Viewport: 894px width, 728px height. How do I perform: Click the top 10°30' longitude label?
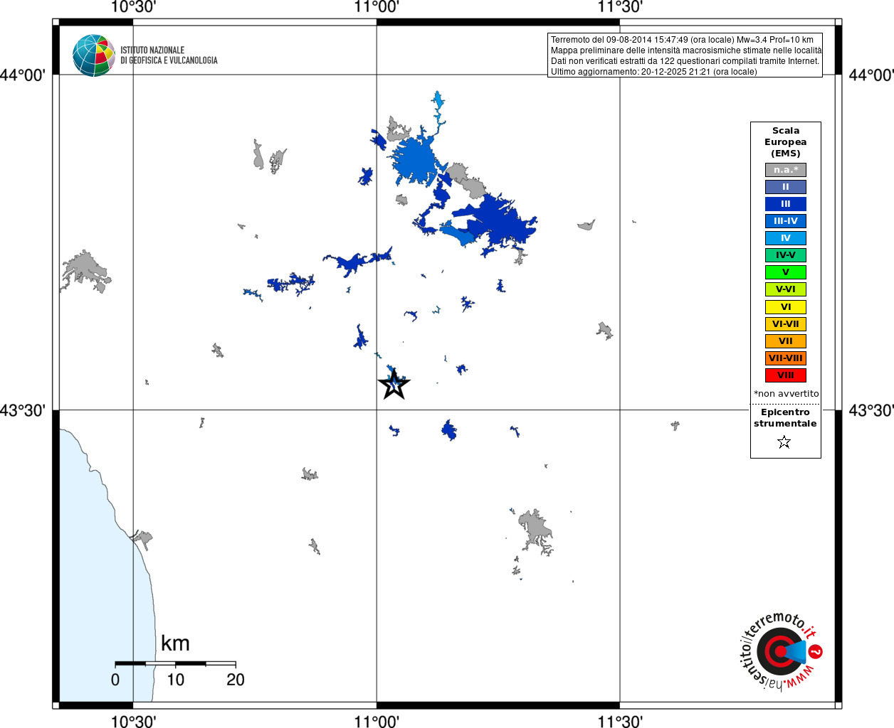(x=133, y=7)
